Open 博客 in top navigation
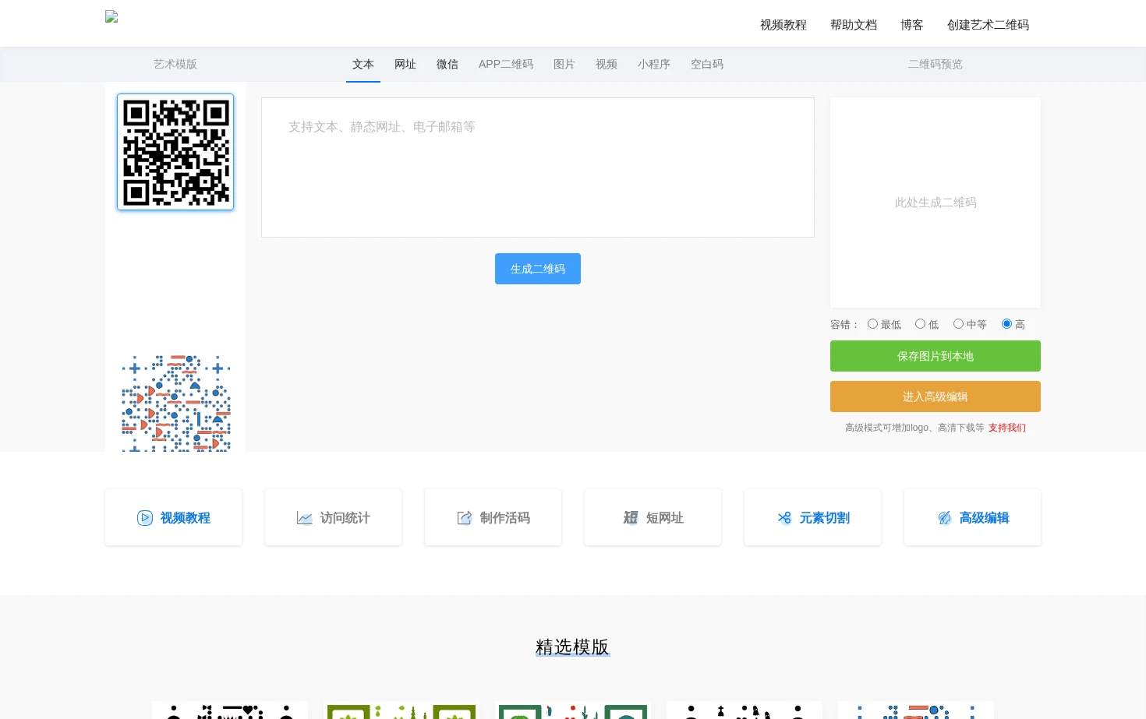The height and width of the screenshot is (719, 1146). (x=912, y=25)
